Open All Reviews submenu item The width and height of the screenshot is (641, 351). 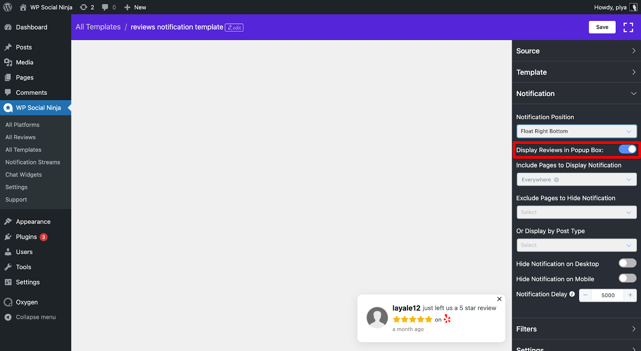[20, 137]
